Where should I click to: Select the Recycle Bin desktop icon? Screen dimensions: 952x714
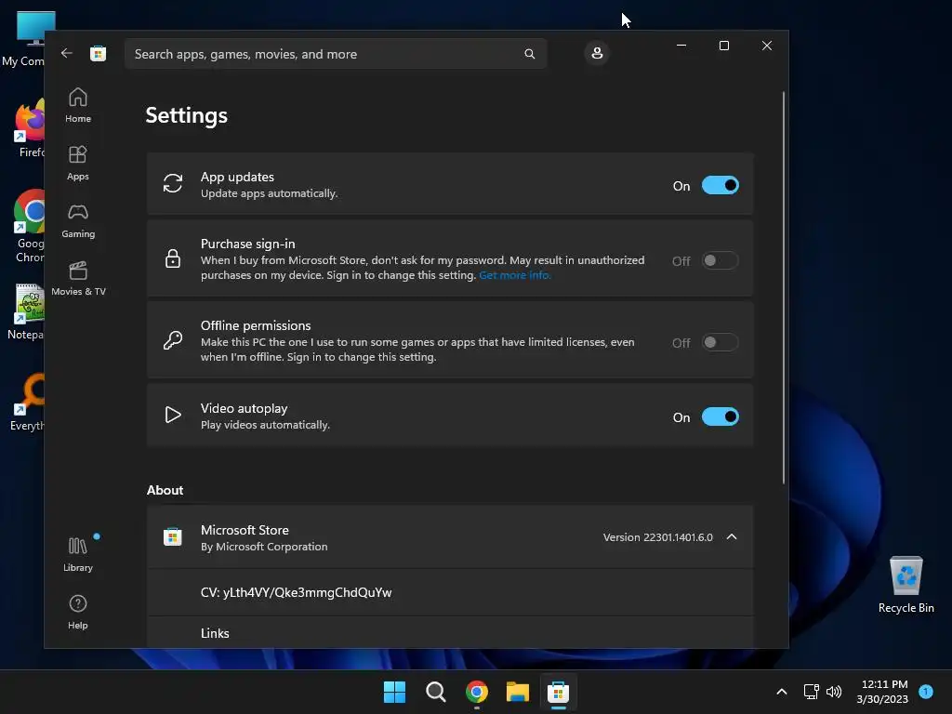pos(906,585)
